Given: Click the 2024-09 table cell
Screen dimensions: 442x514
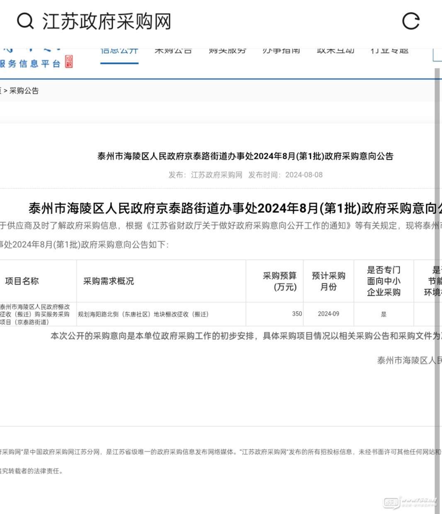Looking at the screenshot, I should 328,314.
